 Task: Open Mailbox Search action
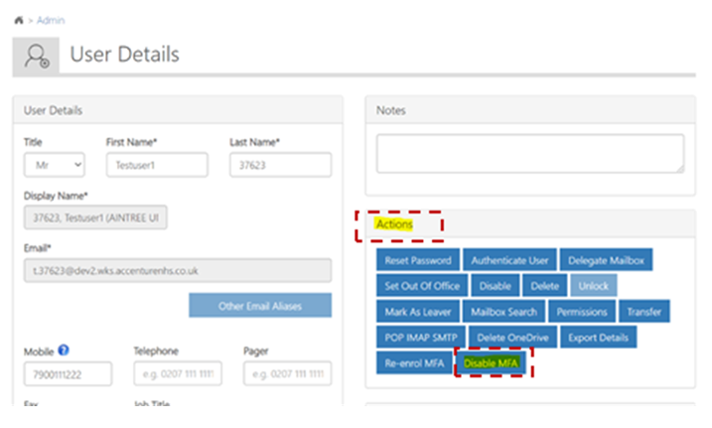pyautogui.click(x=504, y=312)
